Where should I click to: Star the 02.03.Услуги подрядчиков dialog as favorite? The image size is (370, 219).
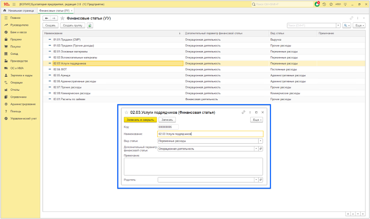click(126, 112)
